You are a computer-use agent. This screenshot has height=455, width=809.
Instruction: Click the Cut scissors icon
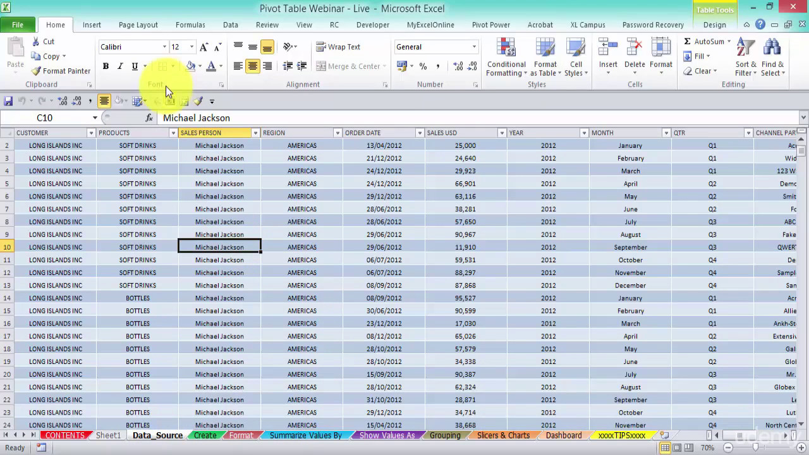coord(36,42)
